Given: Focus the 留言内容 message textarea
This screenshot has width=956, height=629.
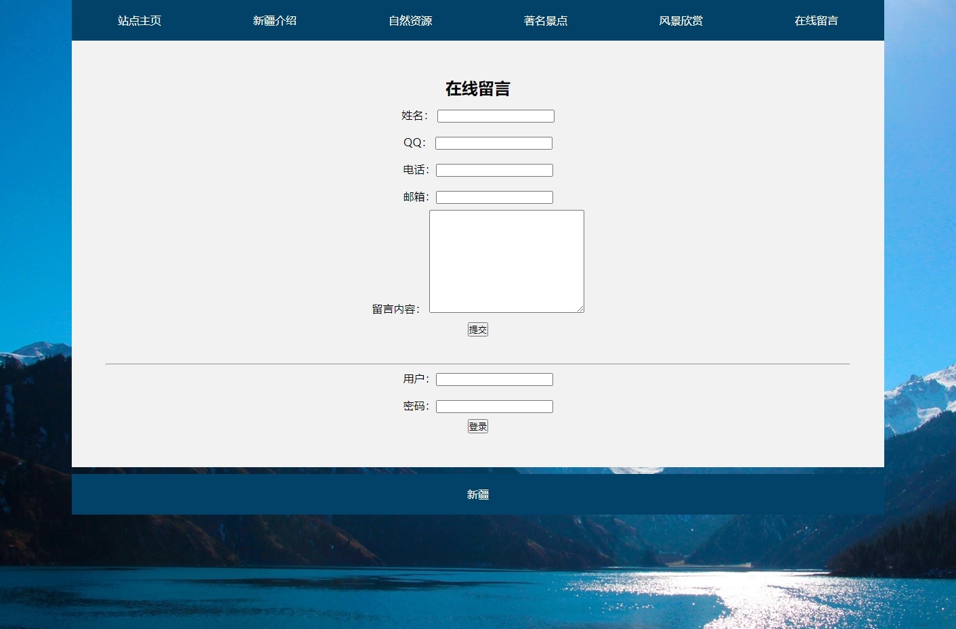Looking at the screenshot, I should [x=506, y=261].
